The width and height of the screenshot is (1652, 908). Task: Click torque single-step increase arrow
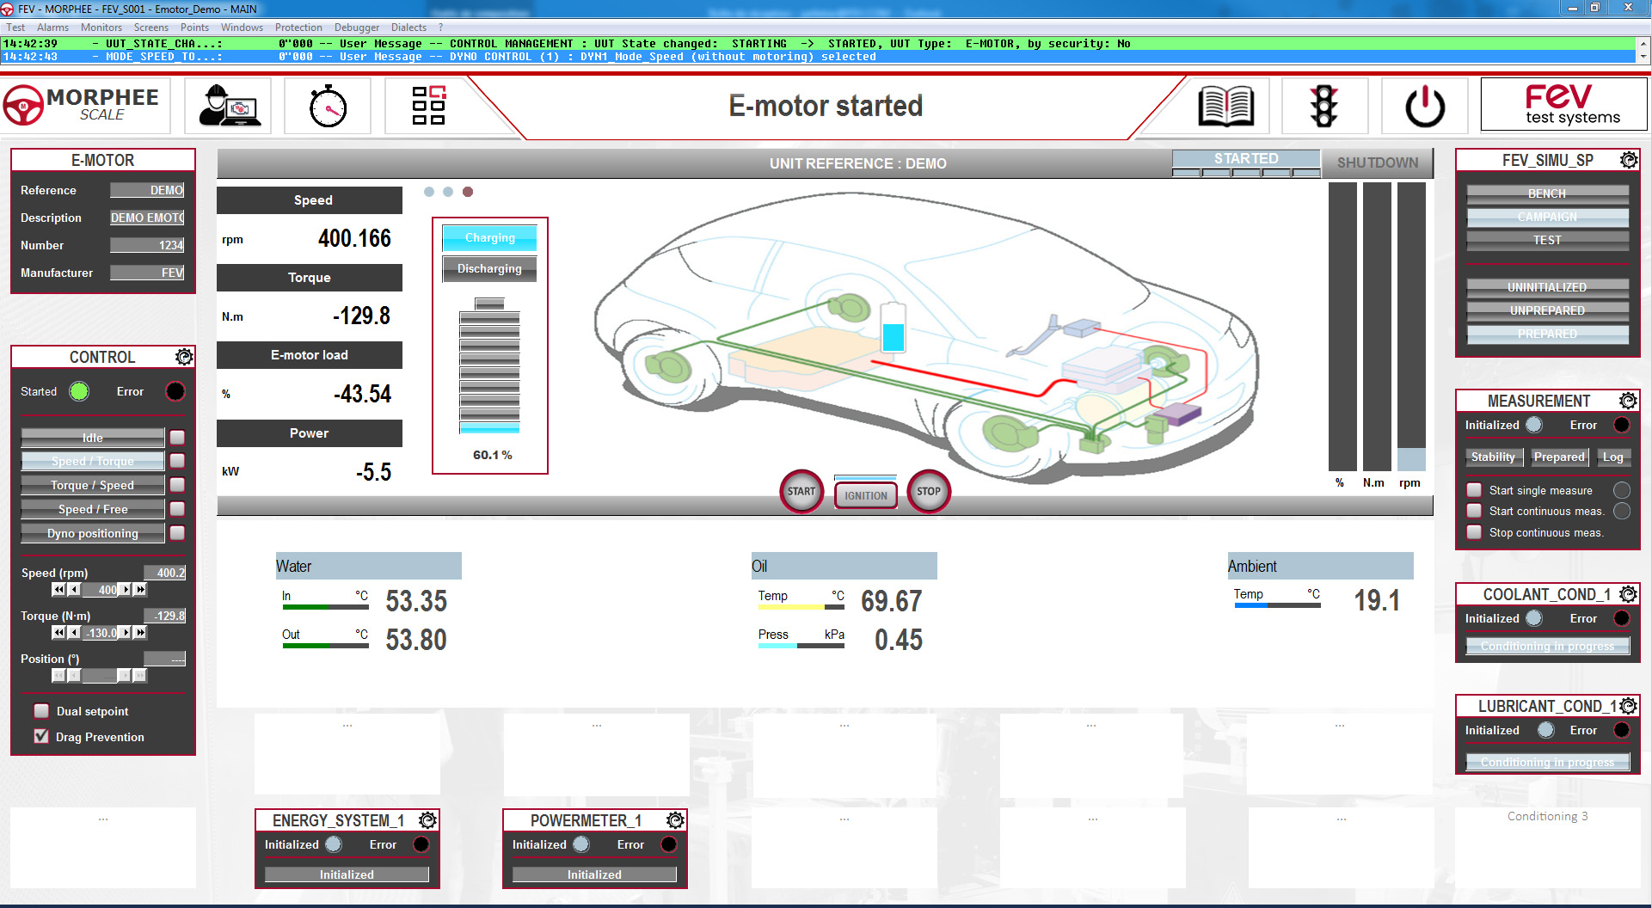[x=126, y=633]
